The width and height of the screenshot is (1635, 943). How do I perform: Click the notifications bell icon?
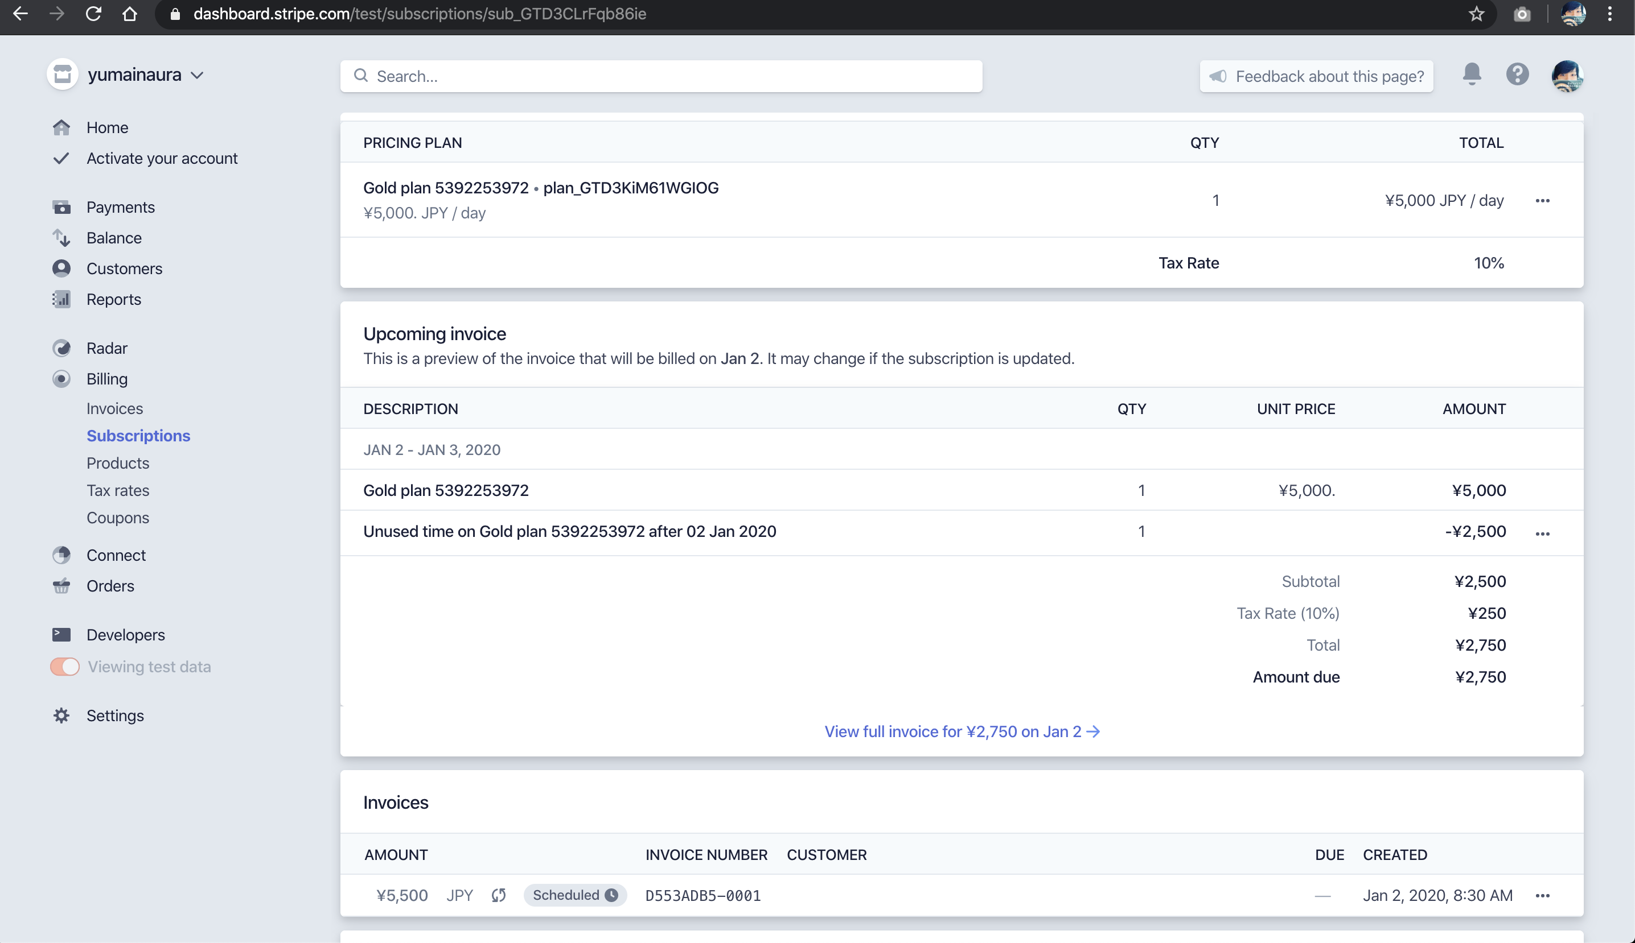coord(1472,75)
